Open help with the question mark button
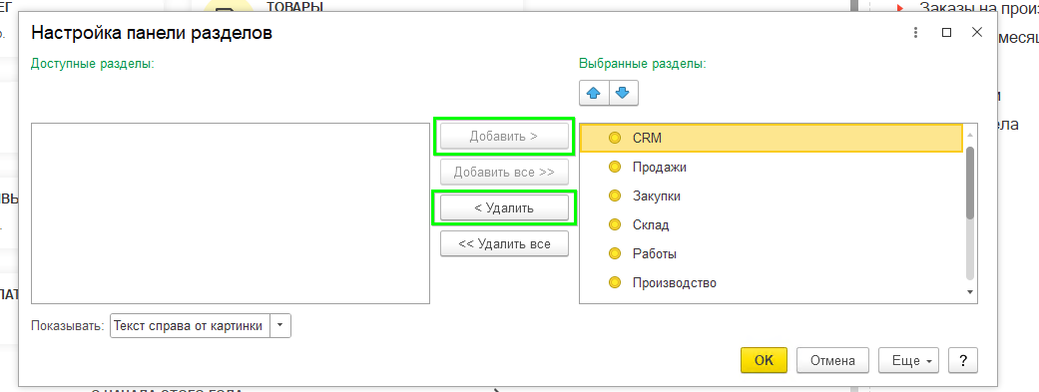 (x=963, y=360)
